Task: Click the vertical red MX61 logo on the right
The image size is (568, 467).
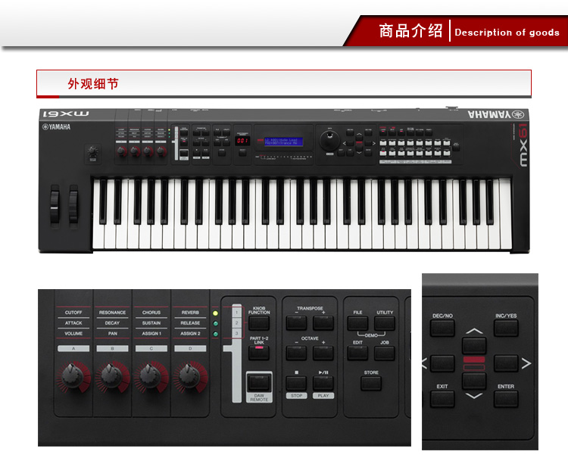Action: click(523, 145)
